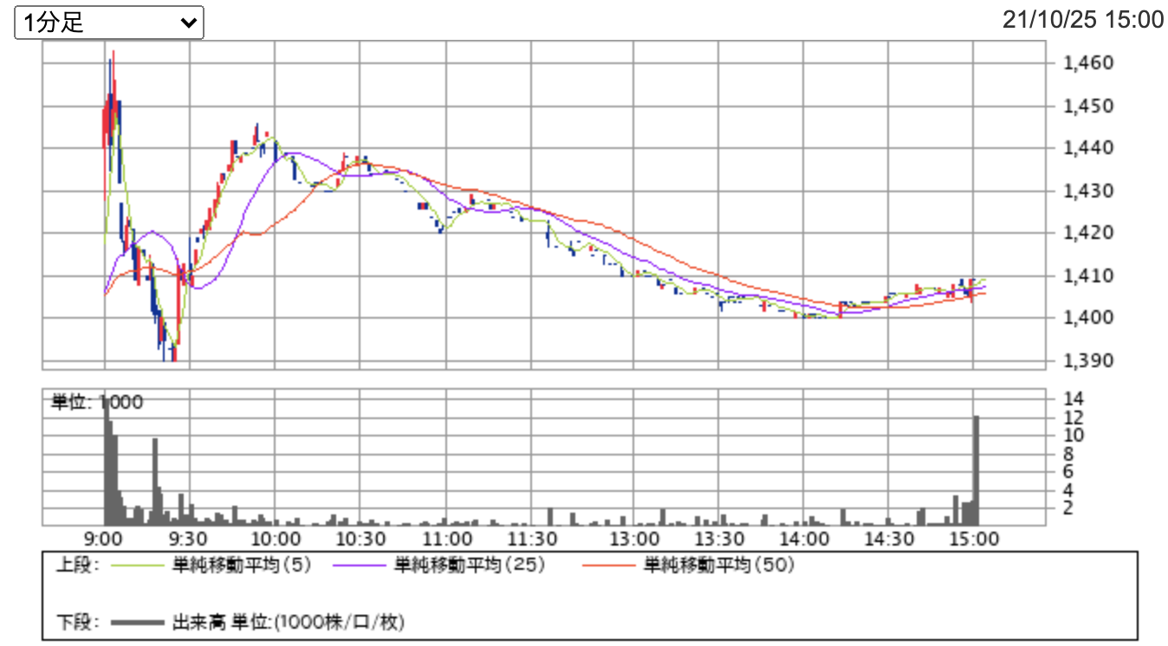Image resolution: width=1168 pixels, height=646 pixels.
Task: Open the 1分足 timeframe dropdown
Action: click(109, 23)
